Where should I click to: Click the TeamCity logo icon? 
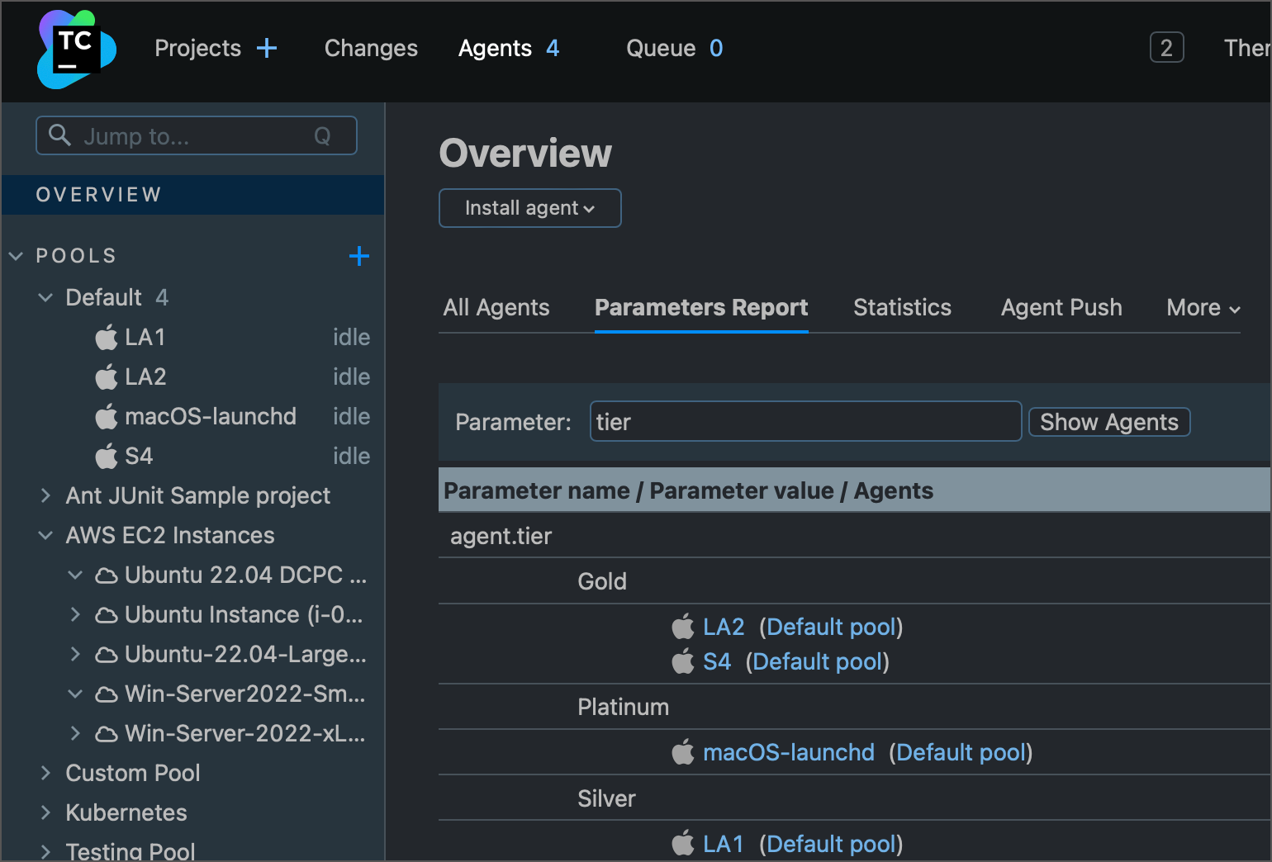(x=76, y=50)
